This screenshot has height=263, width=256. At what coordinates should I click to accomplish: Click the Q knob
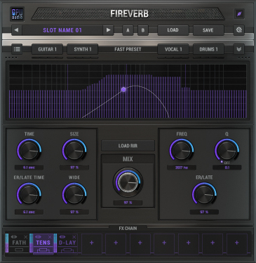(x=227, y=150)
